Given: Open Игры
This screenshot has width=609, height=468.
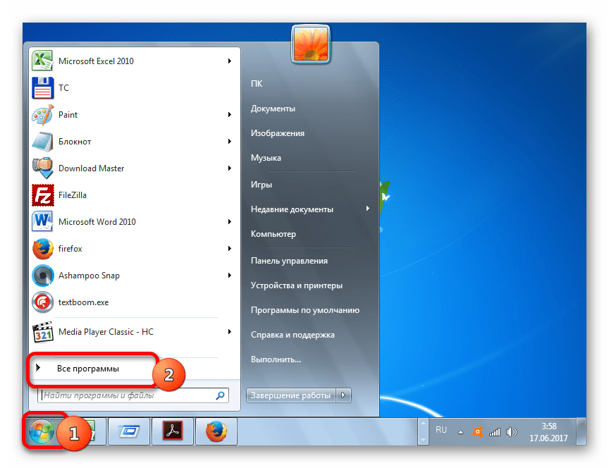Looking at the screenshot, I should (x=261, y=185).
